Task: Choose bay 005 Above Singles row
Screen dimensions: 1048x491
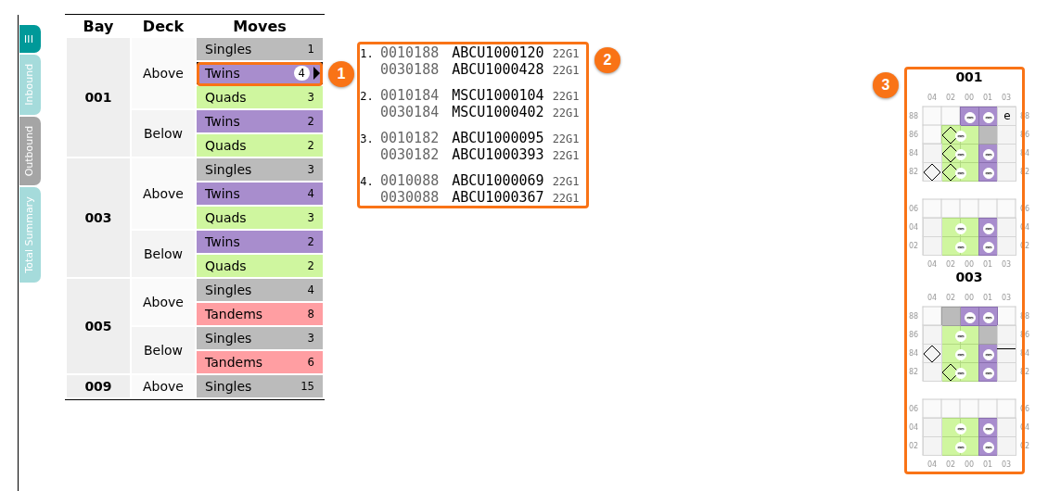Action: 260,290
